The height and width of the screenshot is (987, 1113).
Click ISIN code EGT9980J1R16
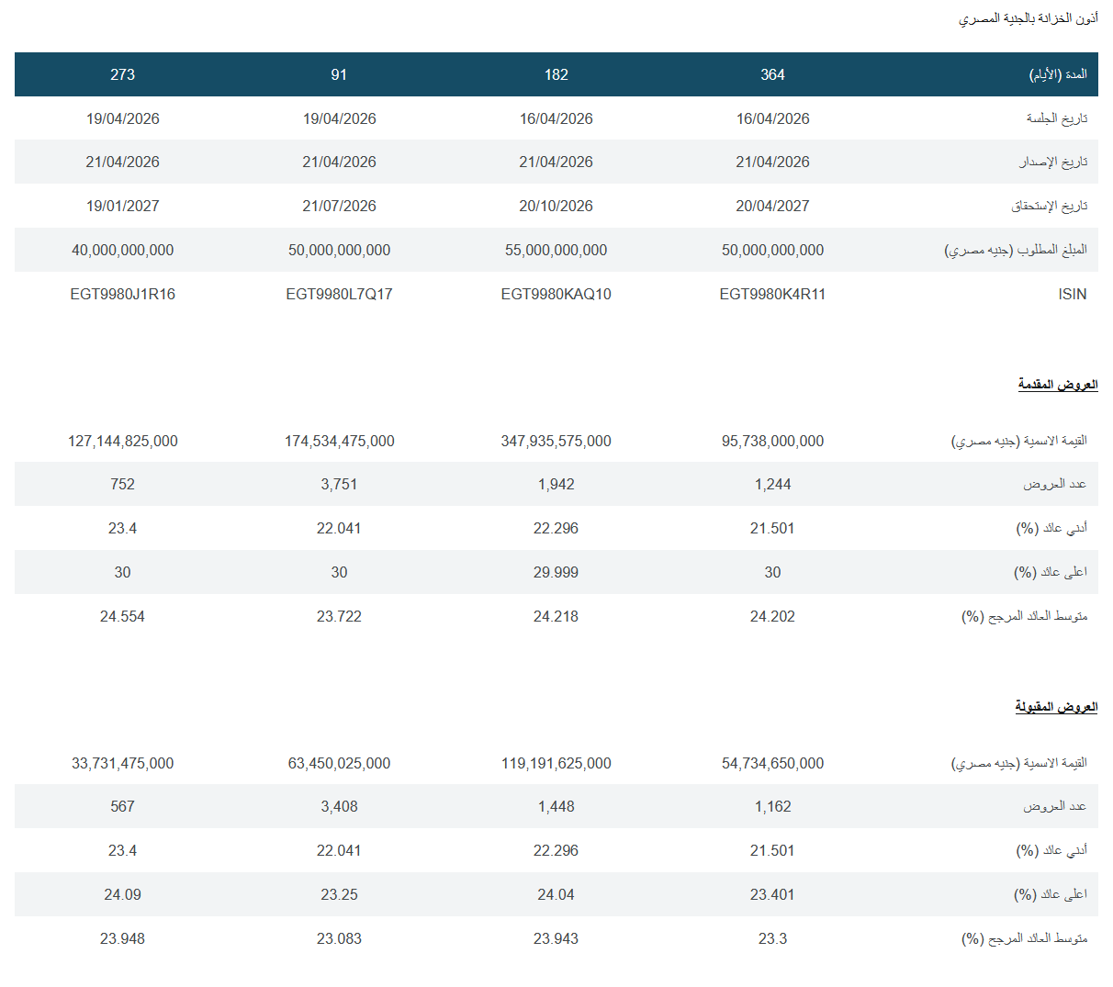pos(122,294)
